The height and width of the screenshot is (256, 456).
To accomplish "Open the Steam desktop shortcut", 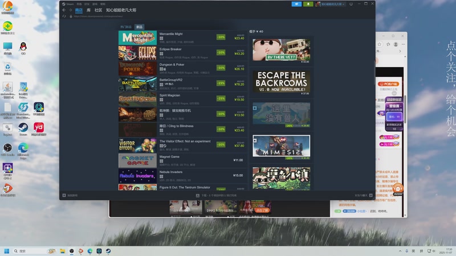I will point(23,129).
